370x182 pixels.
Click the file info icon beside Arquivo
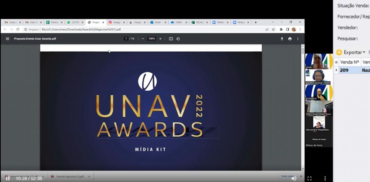tap(26, 30)
